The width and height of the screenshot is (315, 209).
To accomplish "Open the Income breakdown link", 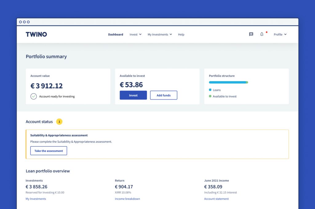I will [x=127, y=199].
